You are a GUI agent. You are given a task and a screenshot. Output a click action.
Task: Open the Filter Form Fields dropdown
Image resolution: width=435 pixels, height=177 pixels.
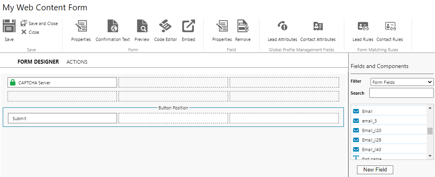pos(402,82)
